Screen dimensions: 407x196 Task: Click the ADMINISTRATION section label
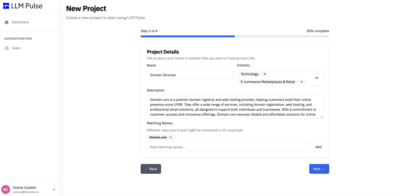point(18,39)
